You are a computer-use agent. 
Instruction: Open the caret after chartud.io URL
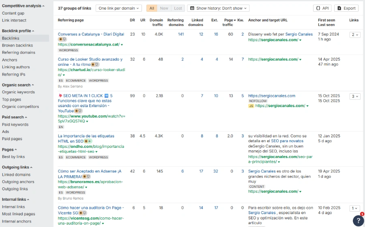[64, 75]
